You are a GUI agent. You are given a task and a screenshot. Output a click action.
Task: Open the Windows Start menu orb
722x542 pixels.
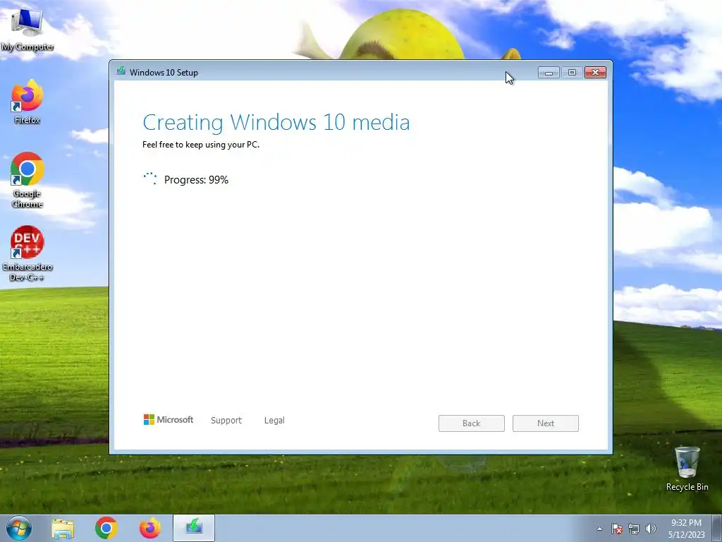click(x=19, y=528)
